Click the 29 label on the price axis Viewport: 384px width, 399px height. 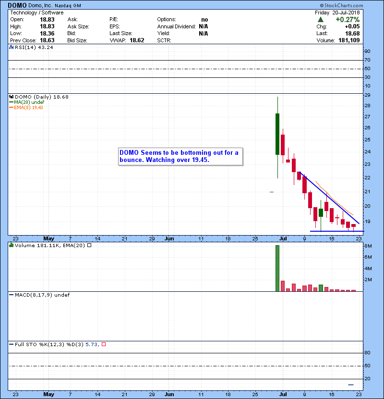point(368,95)
